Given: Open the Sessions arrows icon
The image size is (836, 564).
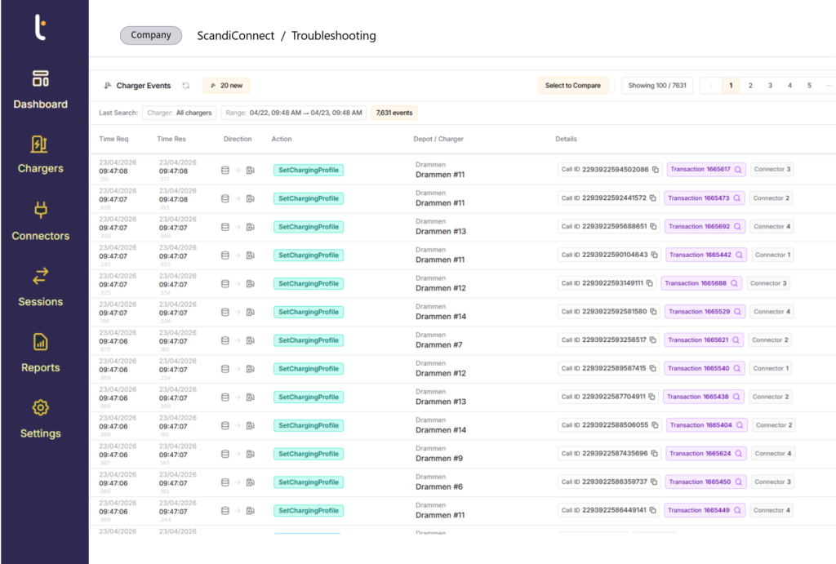Looking at the screenshot, I should click(40, 276).
